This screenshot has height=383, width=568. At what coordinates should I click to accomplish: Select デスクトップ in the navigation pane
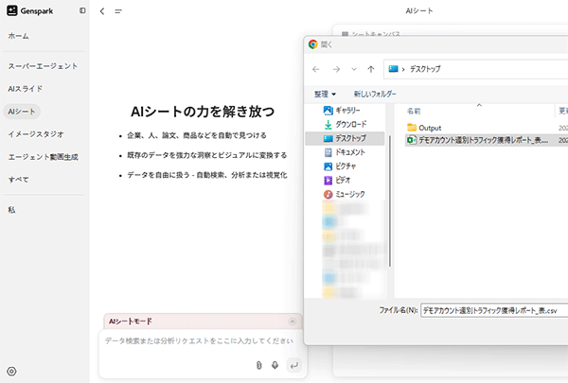pos(345,138)
